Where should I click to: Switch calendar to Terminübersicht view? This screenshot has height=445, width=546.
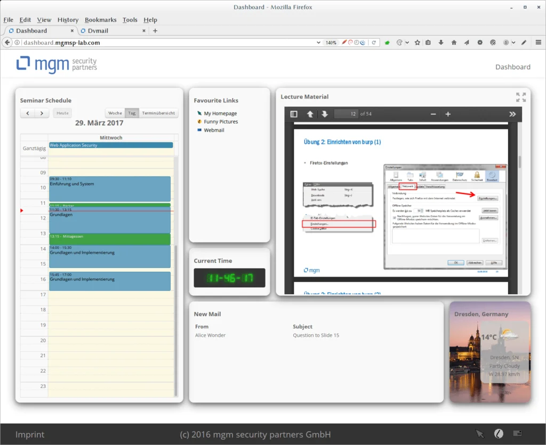click(158, 113)
